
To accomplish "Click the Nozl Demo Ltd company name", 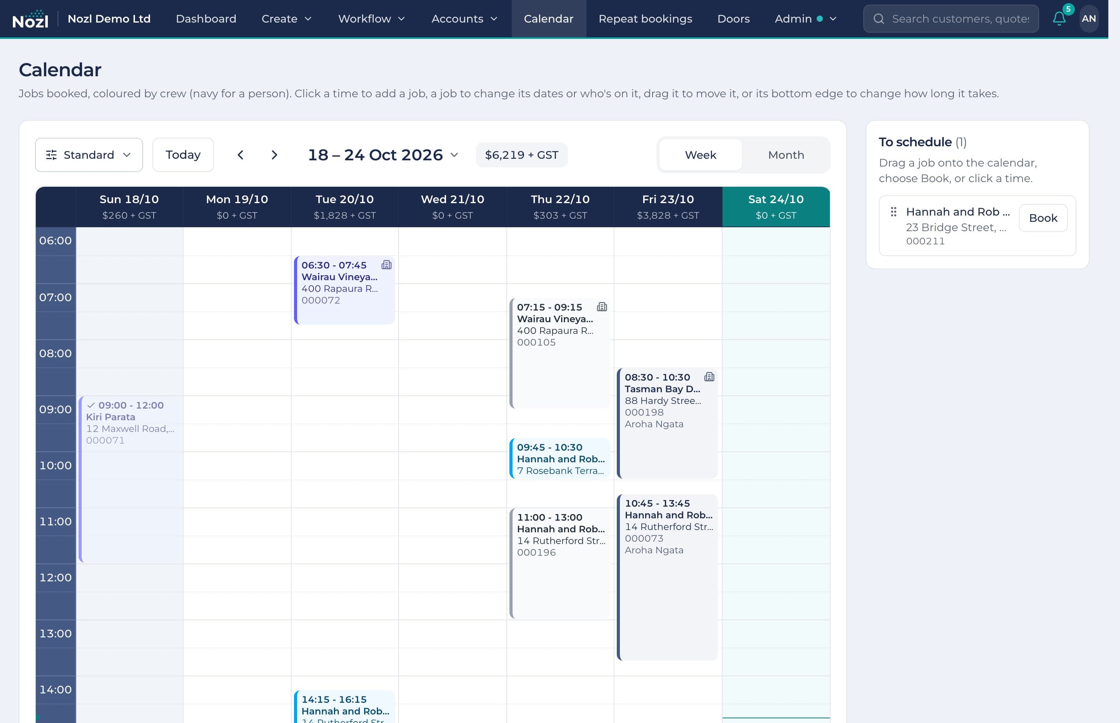I will tap(109, 19).
